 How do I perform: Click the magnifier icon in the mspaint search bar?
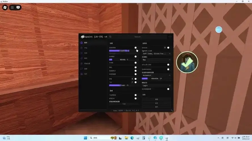tap(110, 37)
